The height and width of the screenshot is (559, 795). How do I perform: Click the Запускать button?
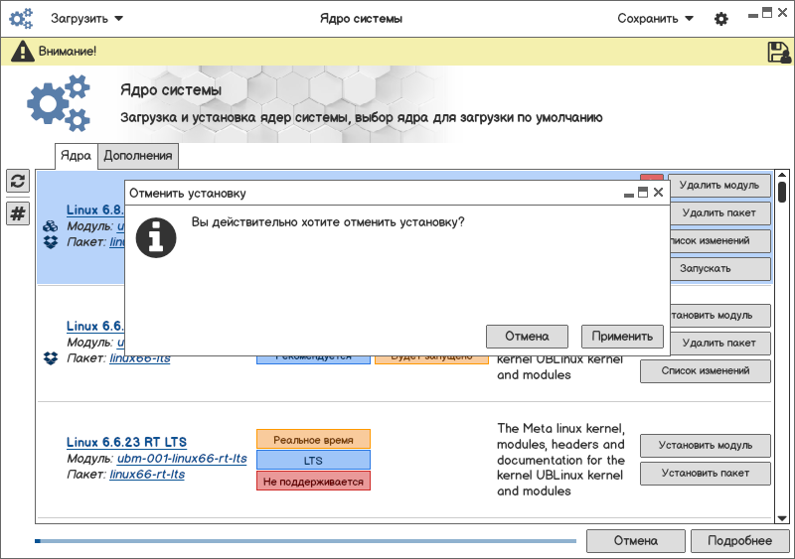pyautogui.click(x=719, y=269)
